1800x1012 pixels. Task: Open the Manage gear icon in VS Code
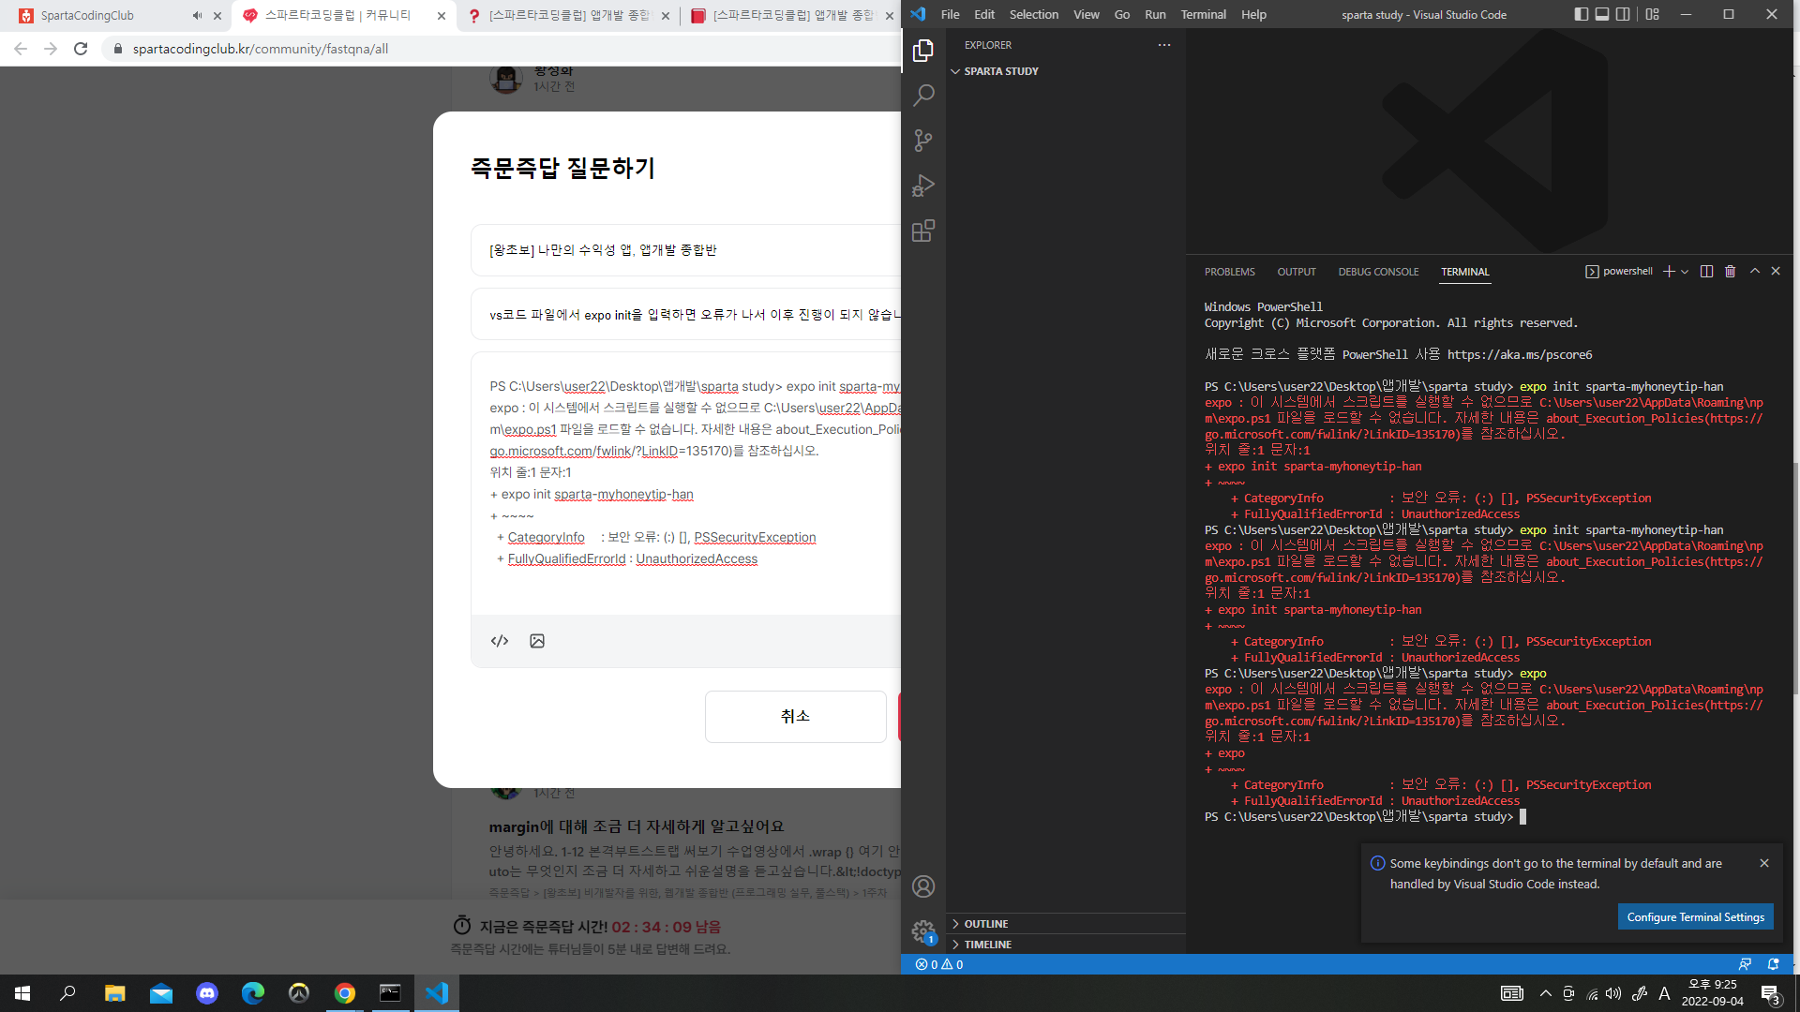923,931
